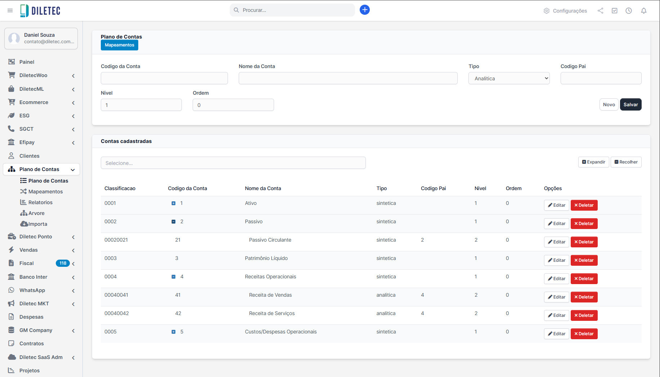
Task: Click the Fiscal 118 count badge
Action: [x=63, y=263]
